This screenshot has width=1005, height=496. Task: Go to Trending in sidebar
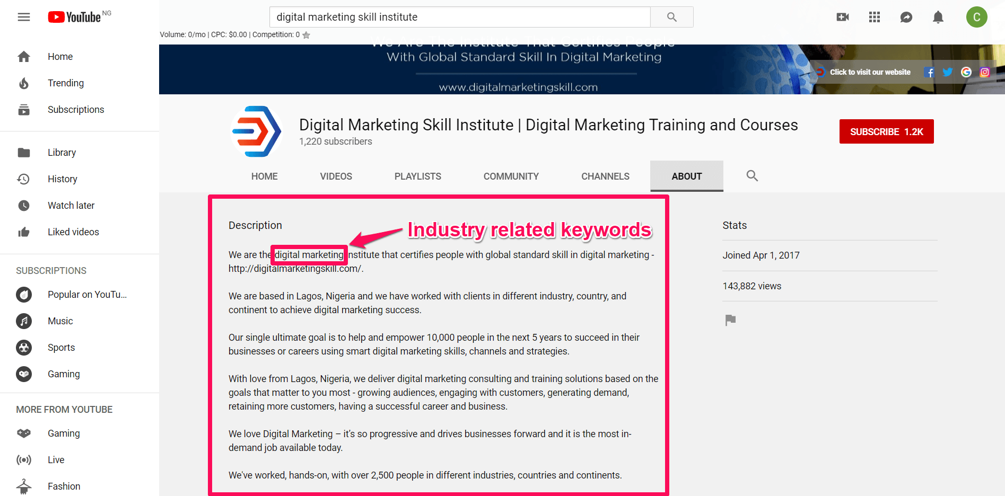66,83
